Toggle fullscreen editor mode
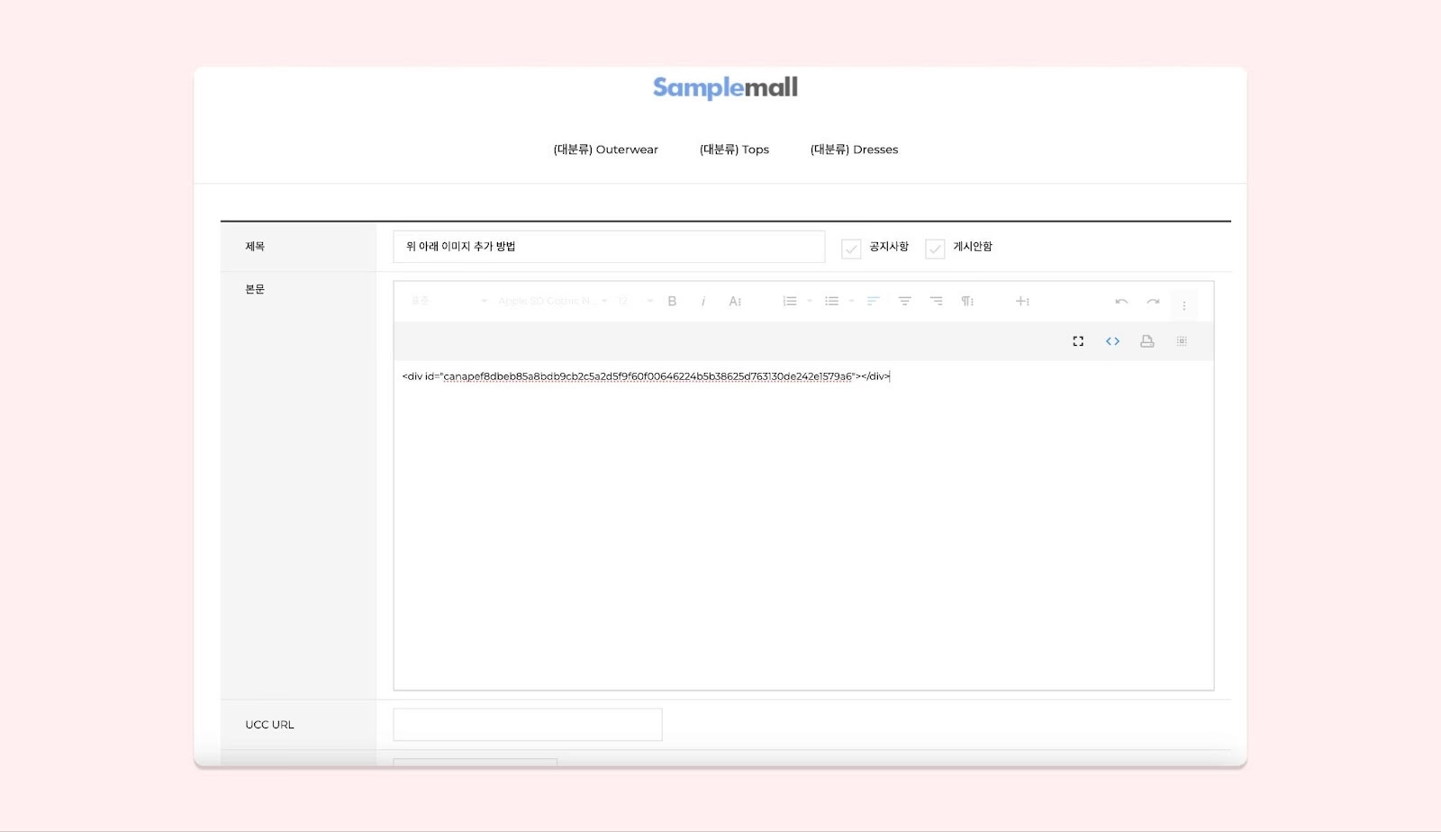 (x=1078, y=341)
